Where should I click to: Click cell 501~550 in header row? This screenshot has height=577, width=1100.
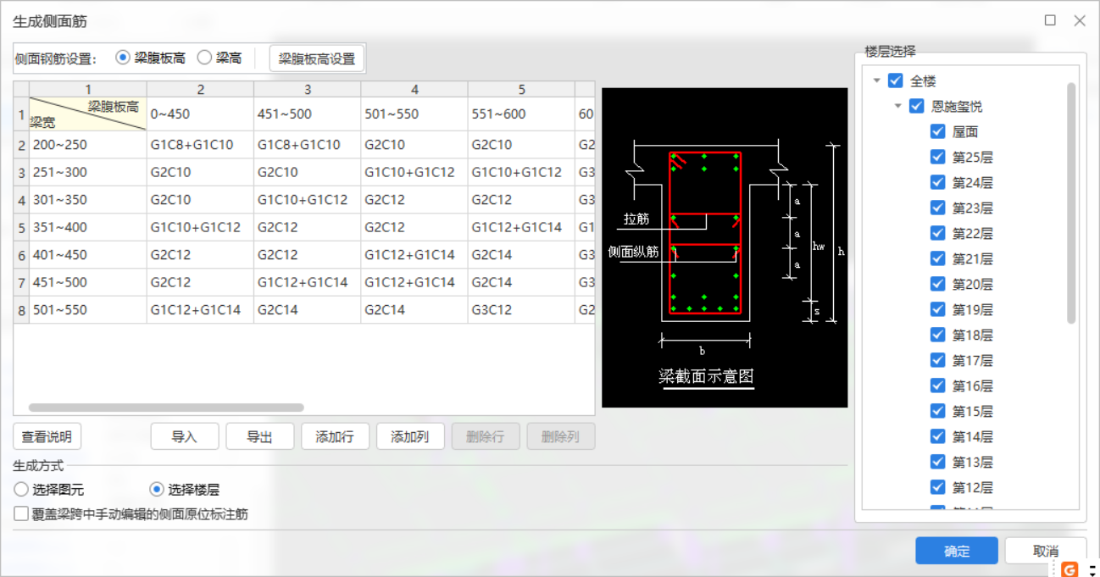coord(414,114)
